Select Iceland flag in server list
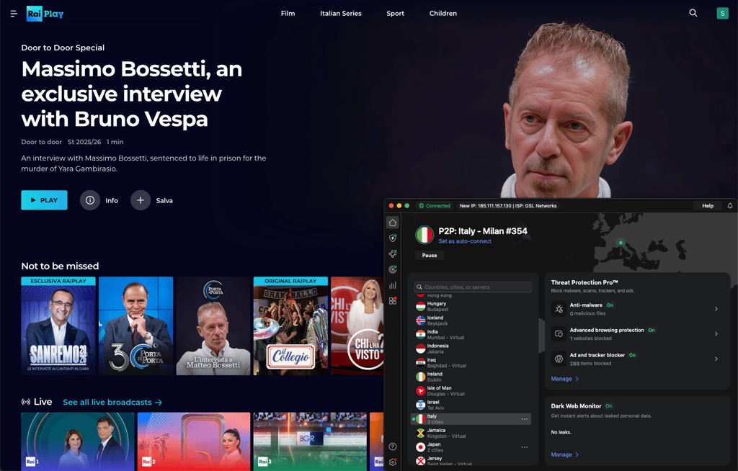This screenshot has height=471, width=738. [x=421, y=321]
